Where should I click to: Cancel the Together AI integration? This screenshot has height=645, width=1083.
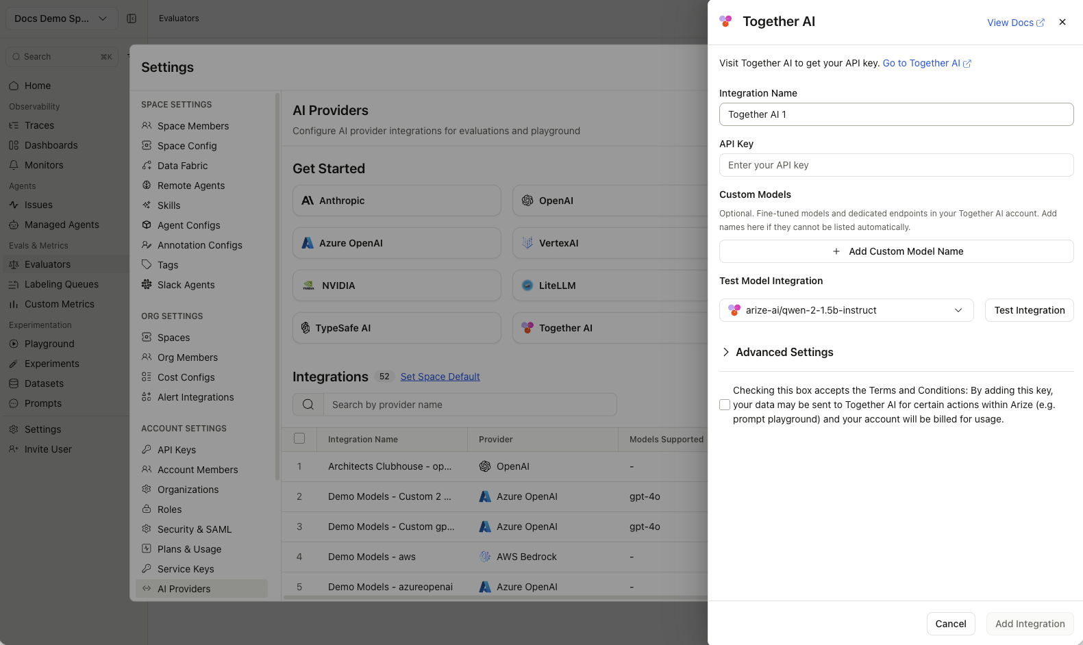point(951,624)
